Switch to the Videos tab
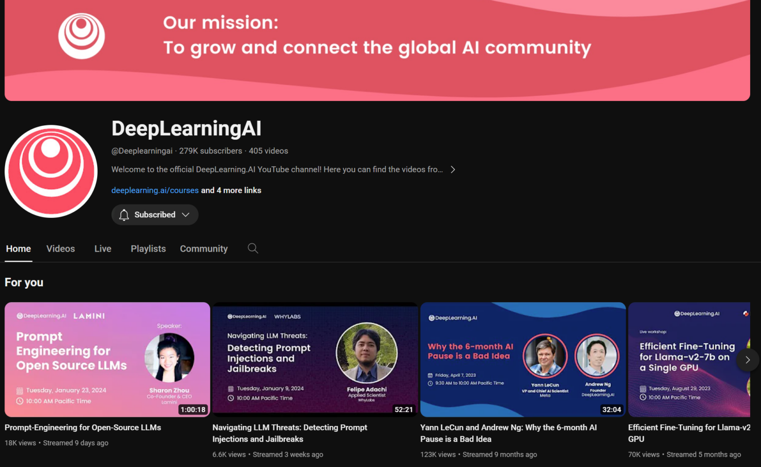Image resolution: width=761 pixels, height=467 pixels. tap(60, 248)
